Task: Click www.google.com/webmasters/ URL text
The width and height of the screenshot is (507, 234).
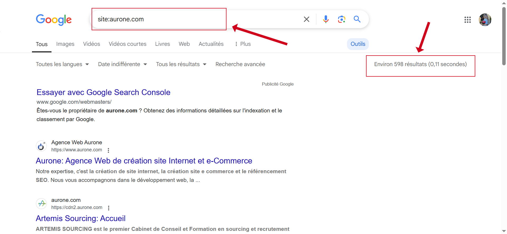Action: 74,102
